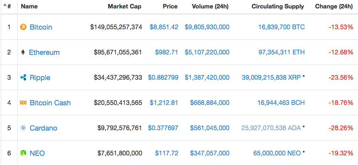Click Ethereum's circulating supply 97,354,311 ETH
Viewport: 358px width, 165px height.
[x=279, y=52]
